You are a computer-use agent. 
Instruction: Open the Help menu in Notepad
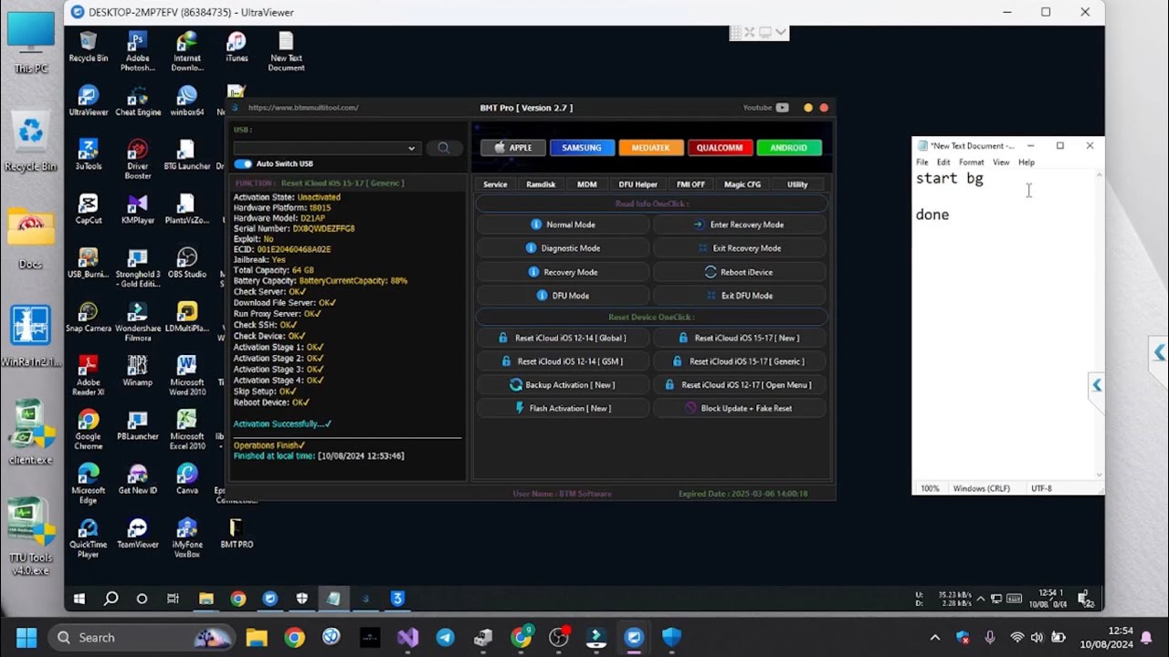coord(1027,162)
